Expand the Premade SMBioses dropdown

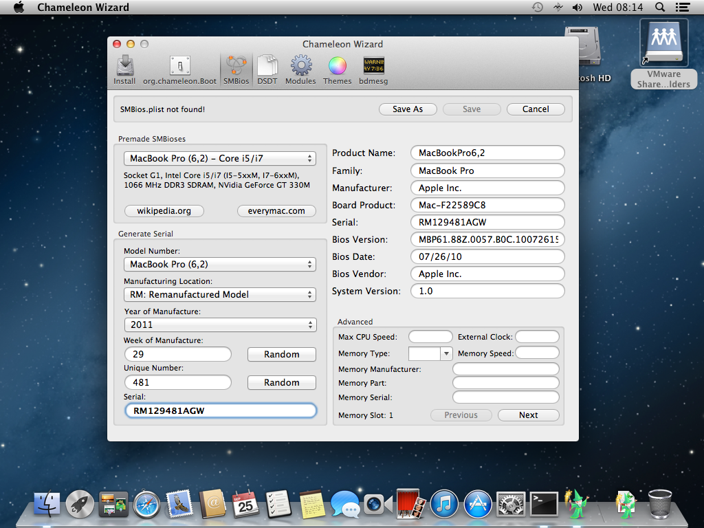219,159
